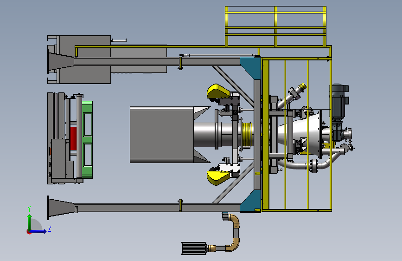Image resolution: width=402 pixels, height=261 pixels.
Task: Select the large gray rectangular box in the center
Action: [x=162, y=135]
